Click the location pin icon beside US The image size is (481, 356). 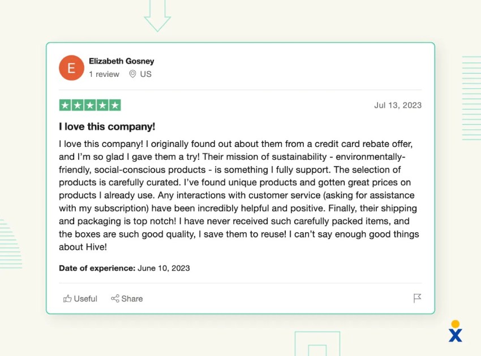(132, 74)
